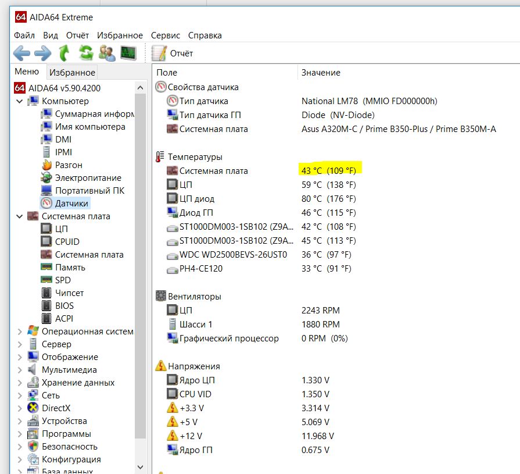The width and height of the screenshot is (520, 474).
Task: Expand the Сервер tree node
Action: 19,344
